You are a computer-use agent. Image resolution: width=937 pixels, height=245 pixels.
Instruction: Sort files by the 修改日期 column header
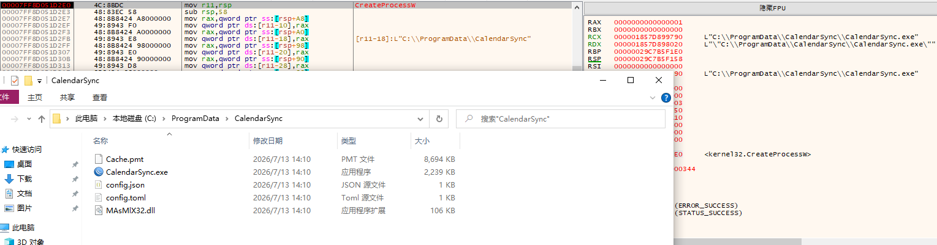[x=268, y=141]
